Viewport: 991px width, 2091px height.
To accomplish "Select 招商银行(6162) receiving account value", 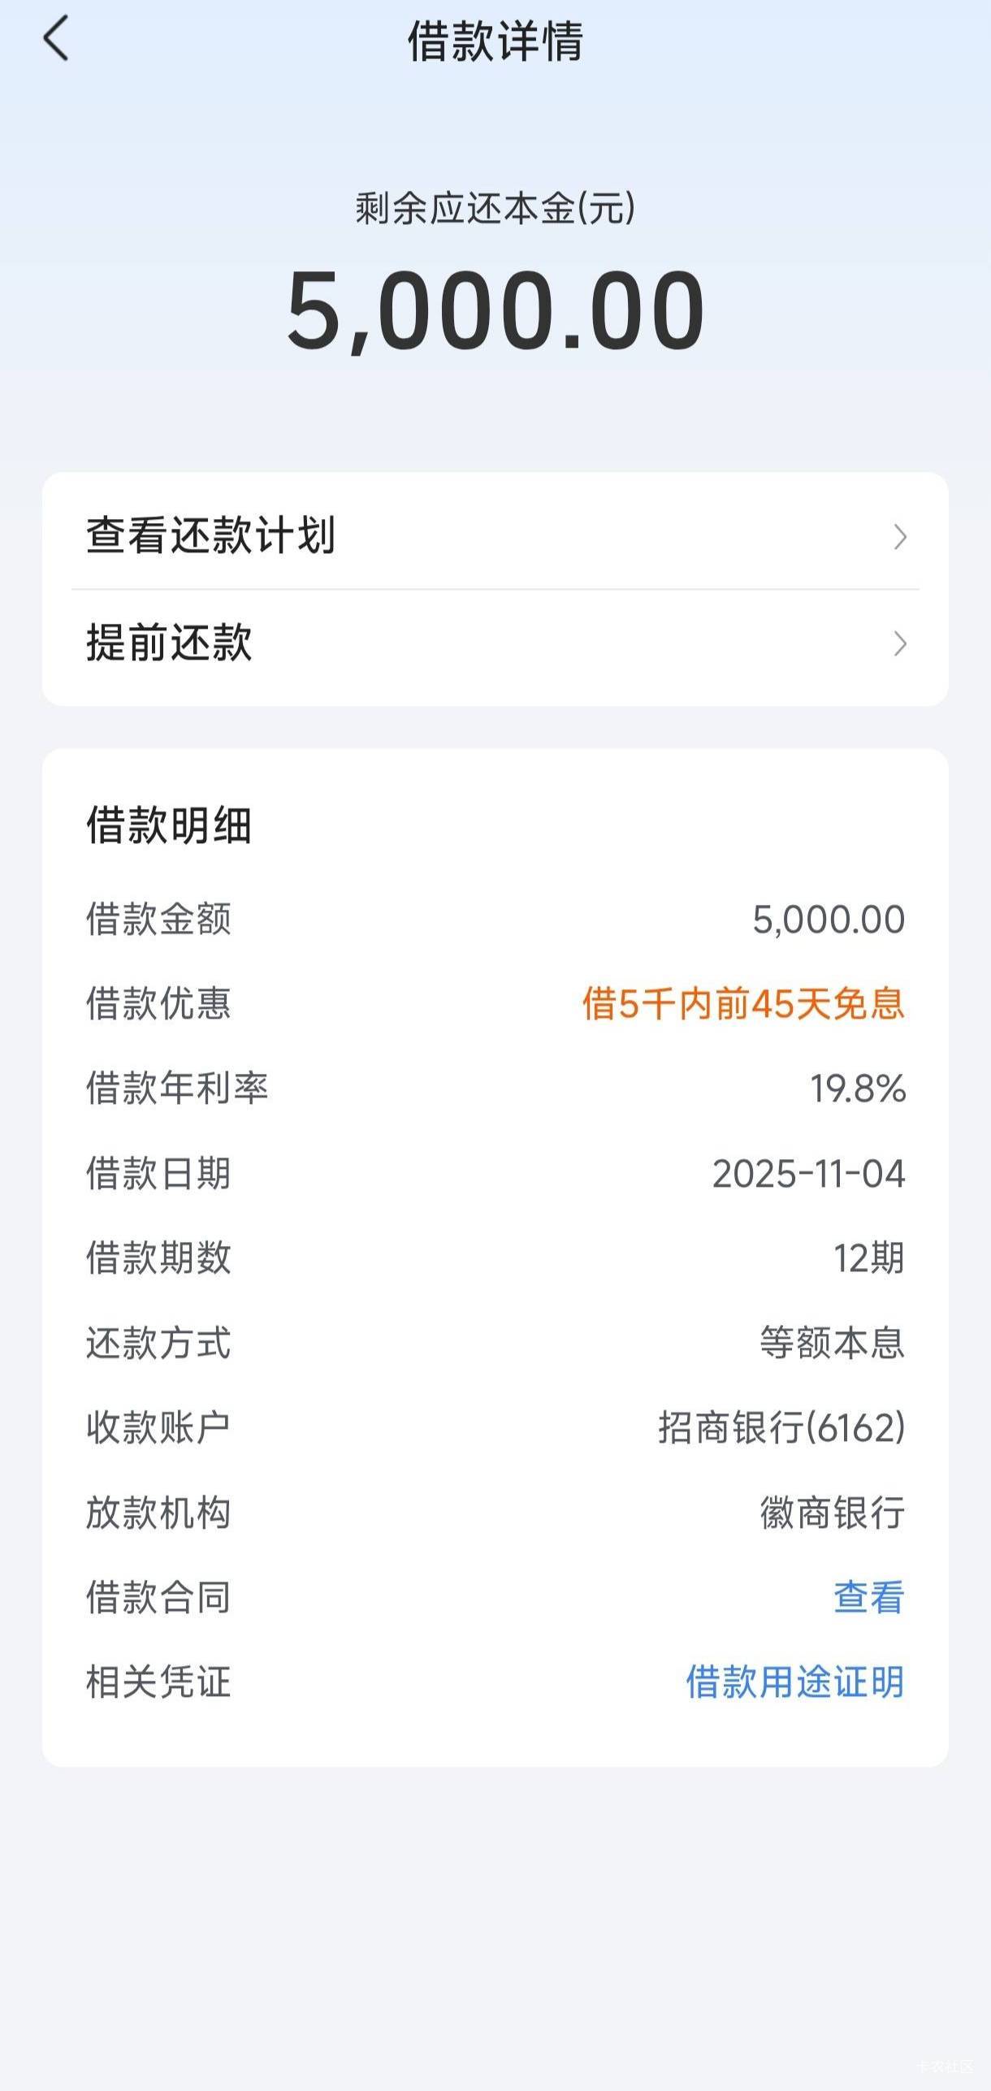I will 781,1427.
